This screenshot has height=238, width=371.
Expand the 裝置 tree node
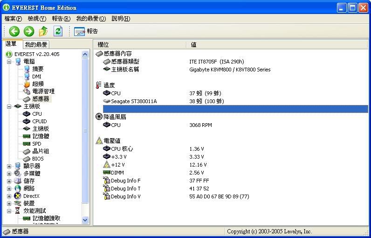coord(9,203)
